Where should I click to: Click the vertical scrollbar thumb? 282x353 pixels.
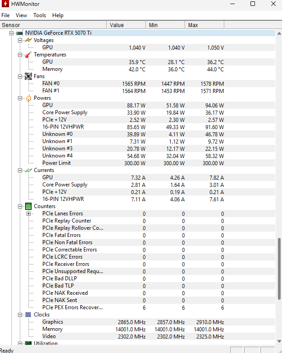(279, 269)
